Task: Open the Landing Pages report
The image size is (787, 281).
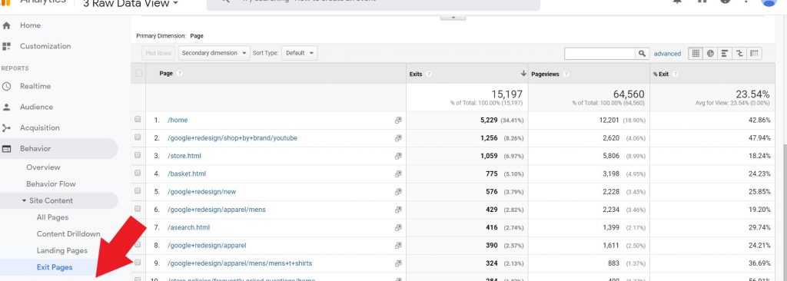Action: (x=62, y=250)
